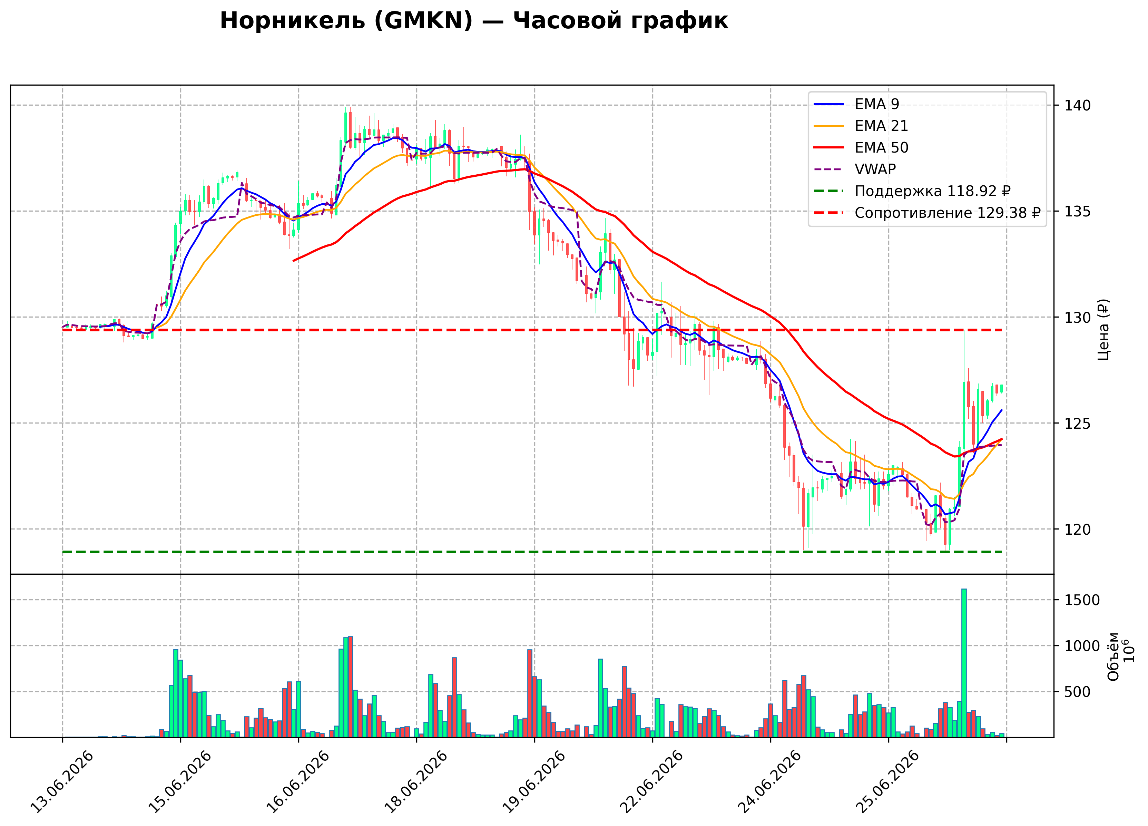Click the 'Цена (₽)' axis title
1148x826 pixels.
(1104, 330)
